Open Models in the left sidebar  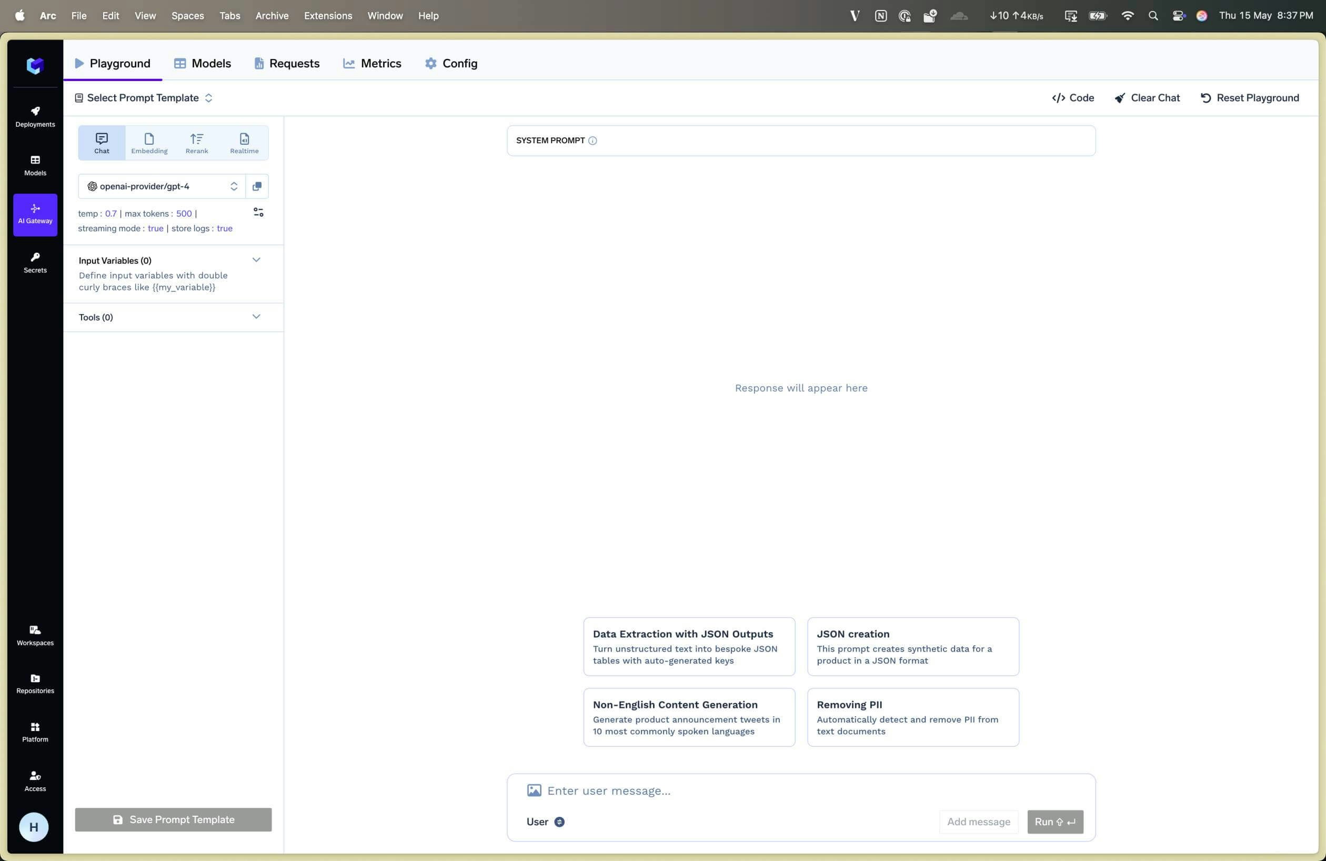(x=35, y=165)
